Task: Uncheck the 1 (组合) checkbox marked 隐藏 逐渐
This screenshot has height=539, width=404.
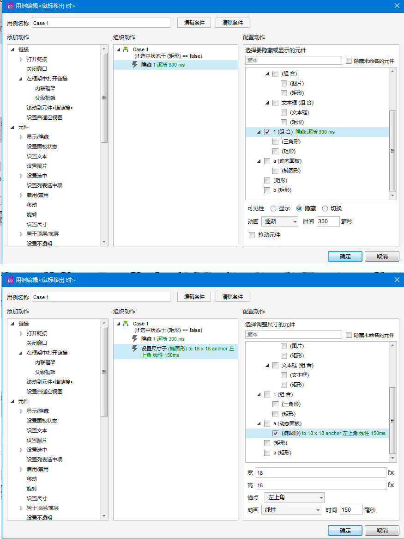Action: (x=267, y=132)
